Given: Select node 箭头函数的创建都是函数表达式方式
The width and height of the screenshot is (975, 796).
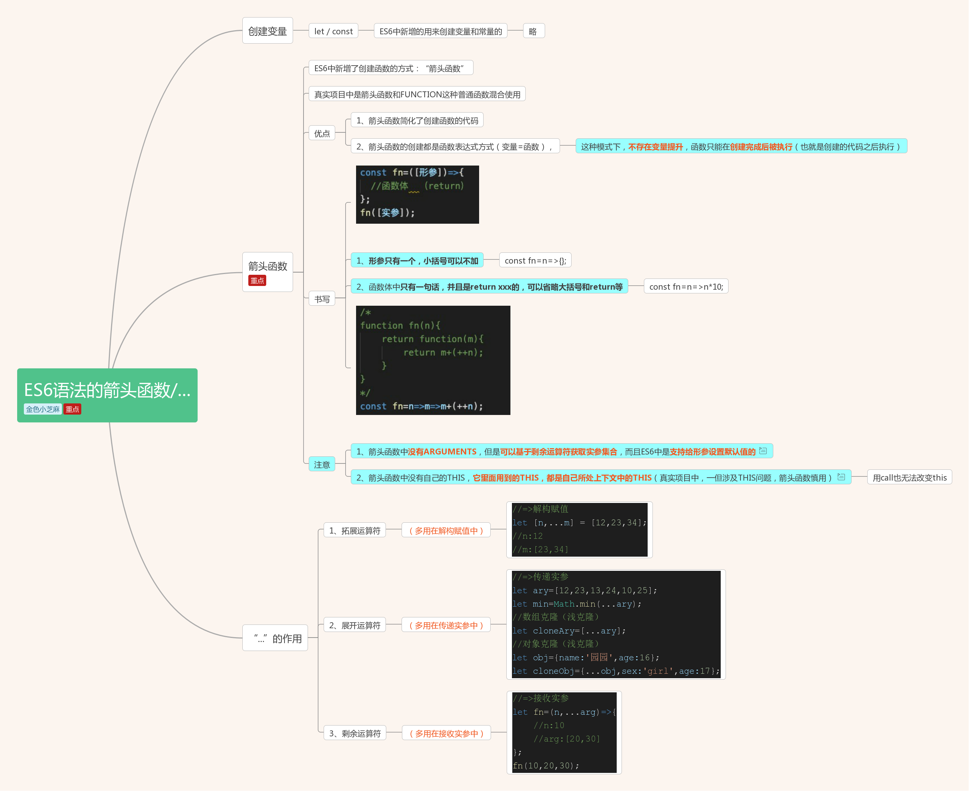Looking at the screenshot, I should coord(458,147).
